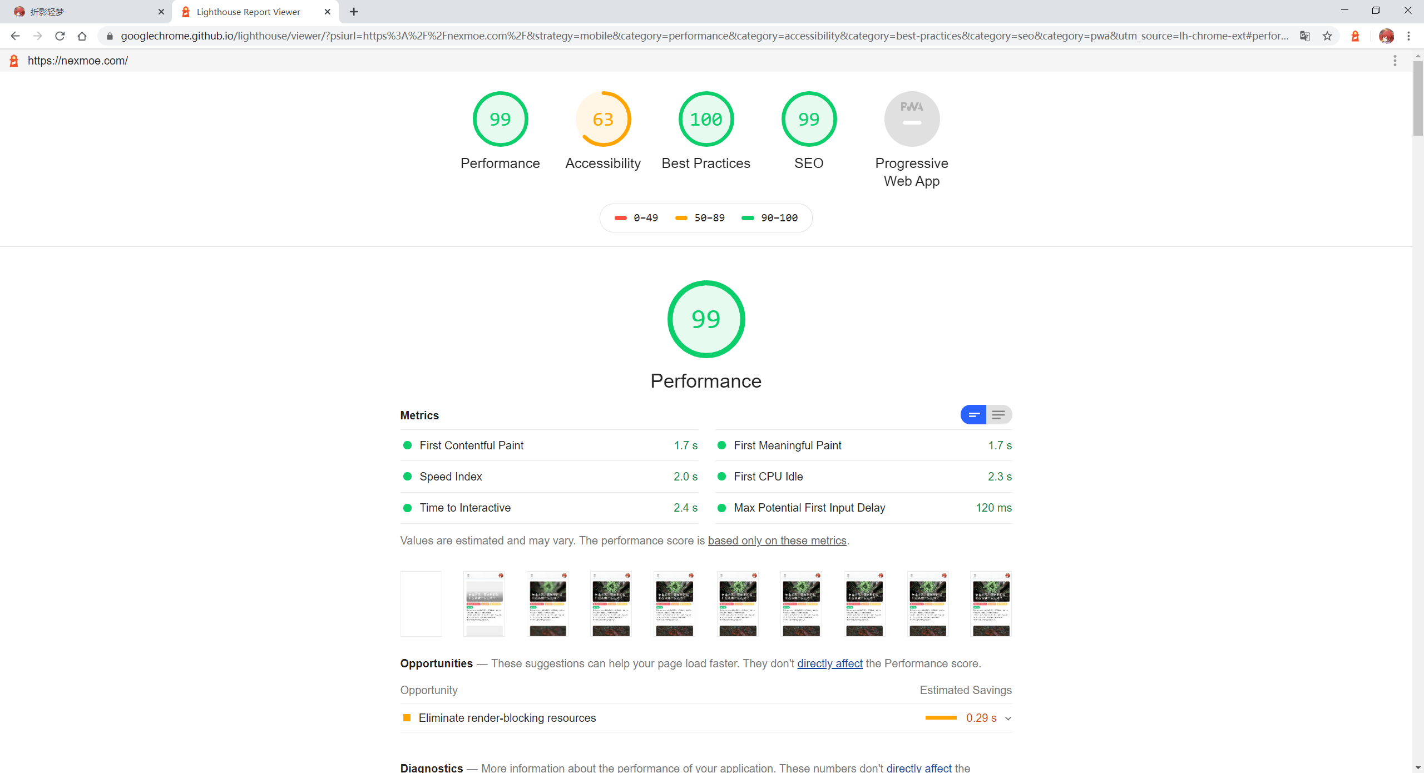Screen dimensions: 1424x773
Task: Click the Performance 99 score gauge at top
Action: pyautogui.click(x=500, y=119)
